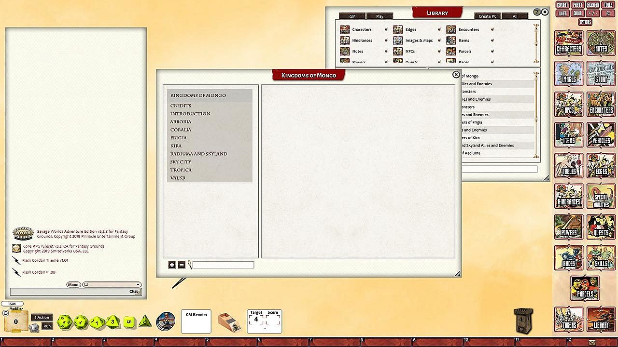The height and width of the screenshot is (347, 618).
Task: Open the Parcels sidebar panel
Action: [585, 288]
